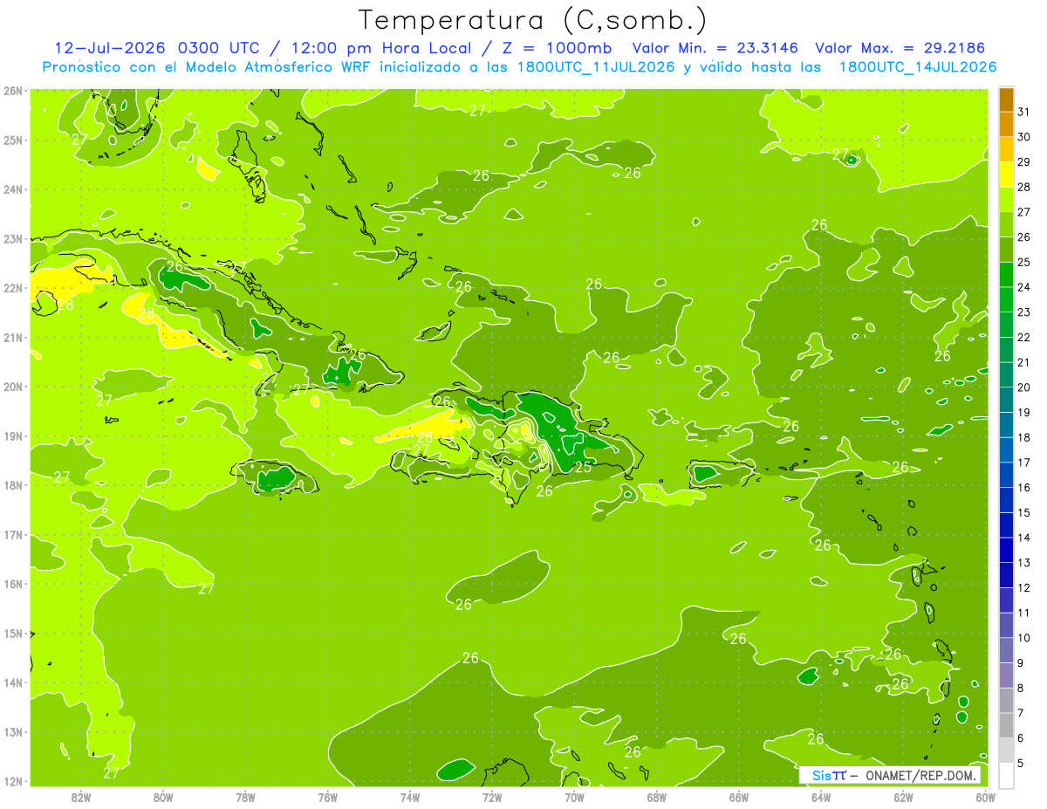Click the "14N" latitude axis label
1047x809 pixels.
pyautogui.click(x=13, y=682)
